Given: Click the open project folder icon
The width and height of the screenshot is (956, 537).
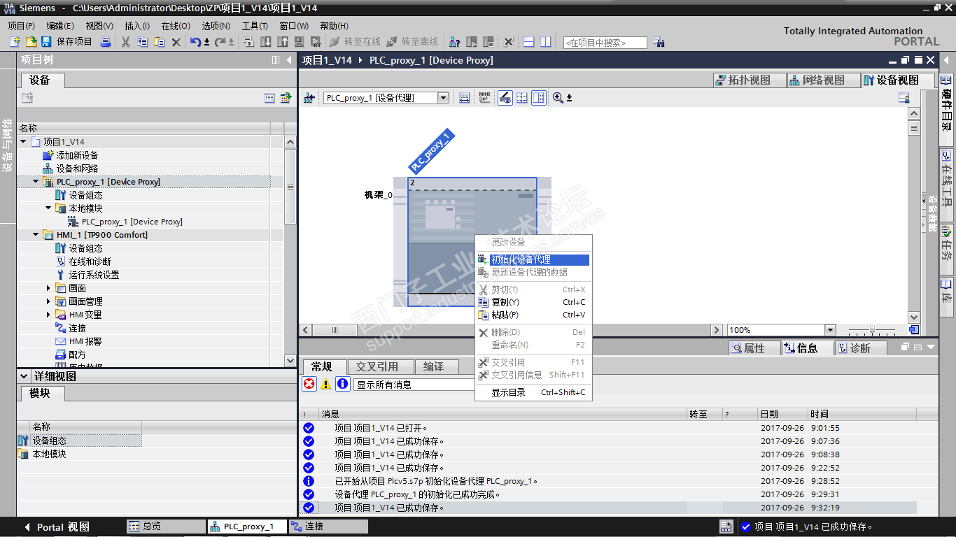Looking at the screenshot, I should [31, 42].
